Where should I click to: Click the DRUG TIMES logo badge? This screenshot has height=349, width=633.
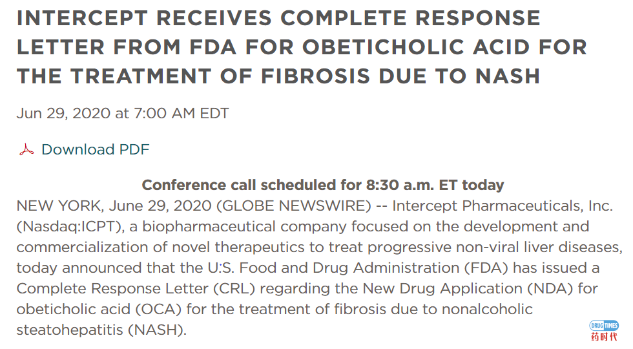(604, 326)
